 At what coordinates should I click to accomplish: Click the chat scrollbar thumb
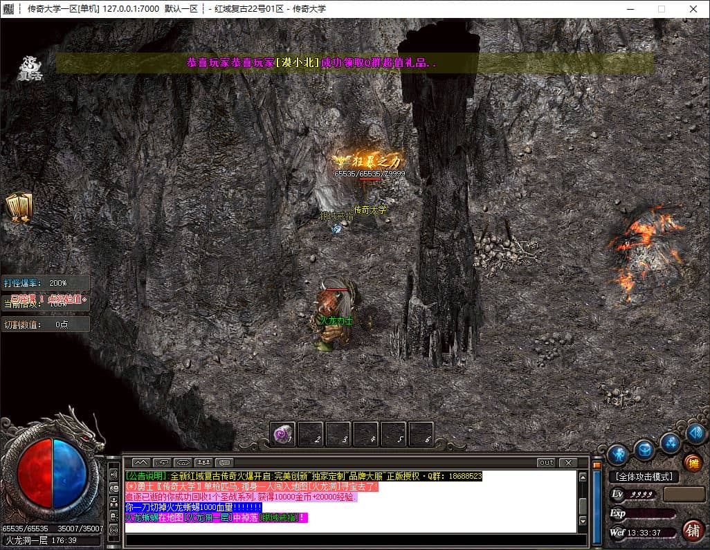[x=583, y=506]
